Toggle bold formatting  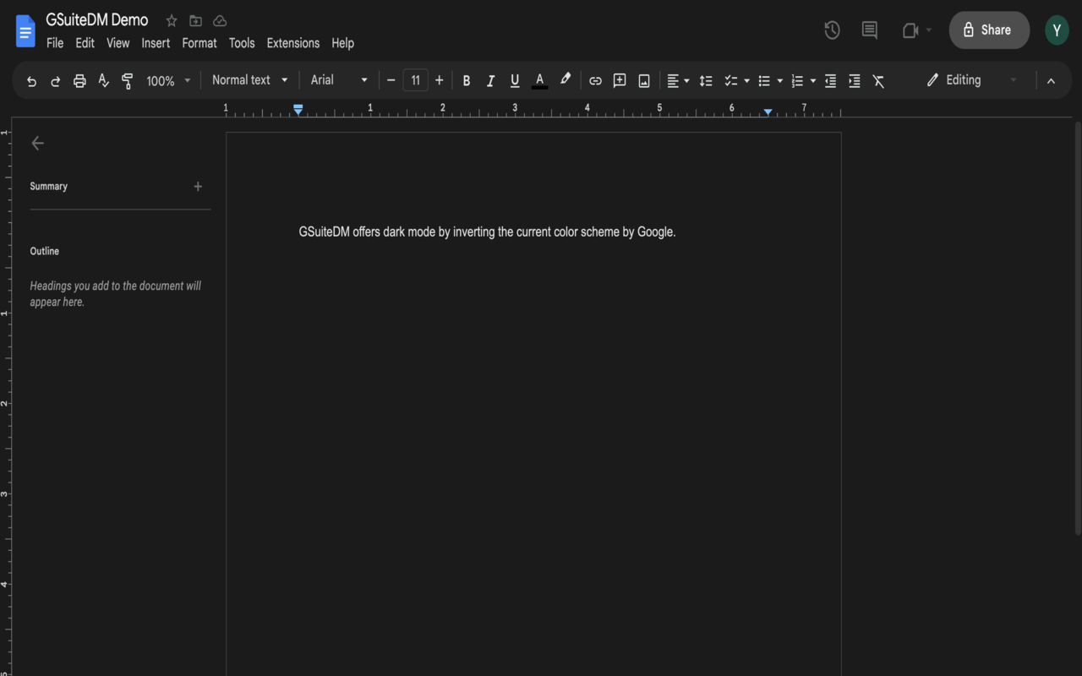(466, 79)
